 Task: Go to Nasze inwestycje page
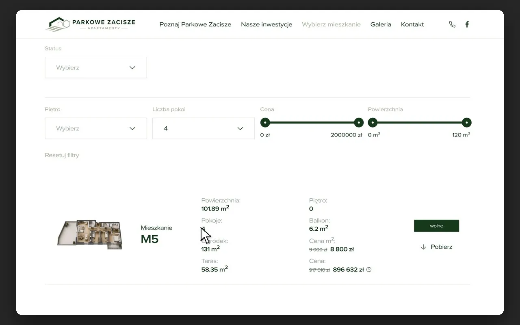coord(266,24)
